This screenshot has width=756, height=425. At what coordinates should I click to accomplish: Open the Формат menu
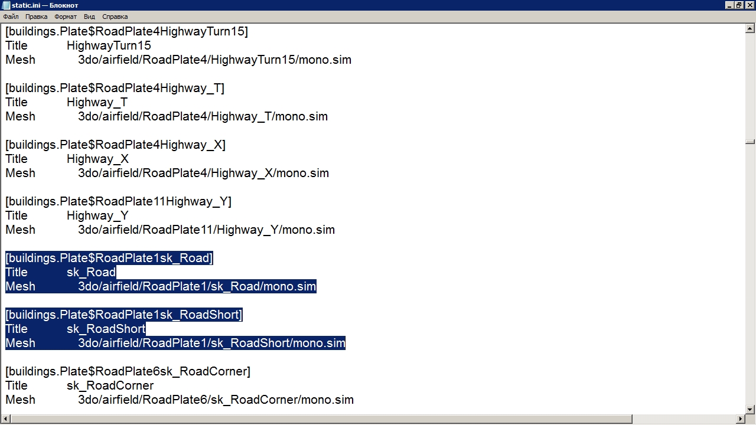(x=66, y=17)
